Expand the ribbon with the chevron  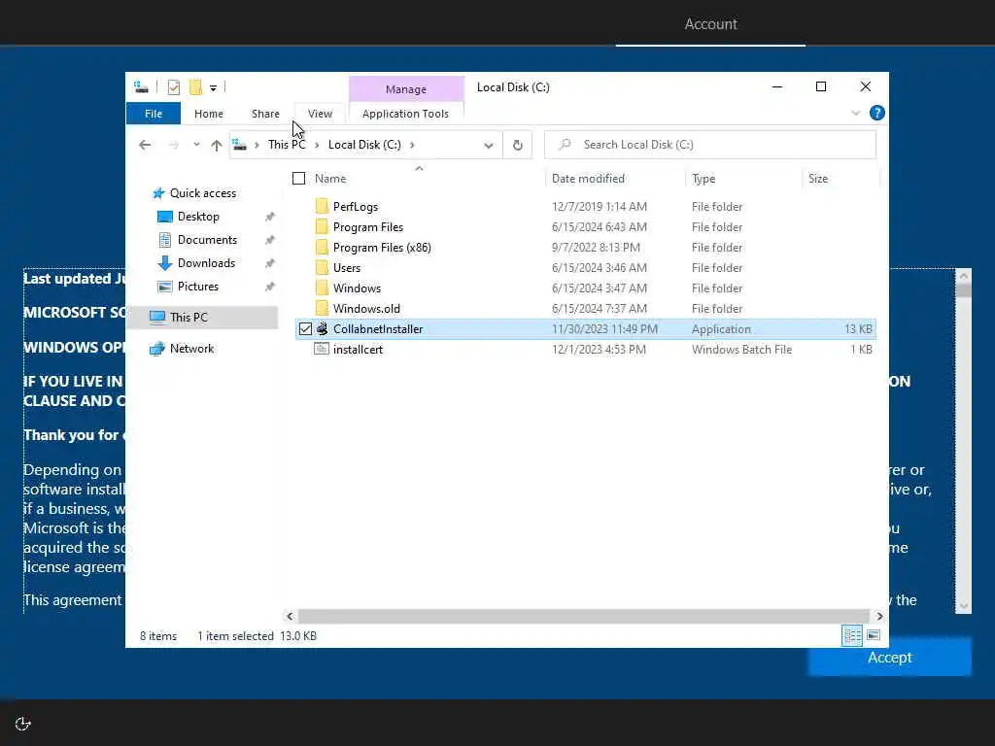[x=855, y=114]
